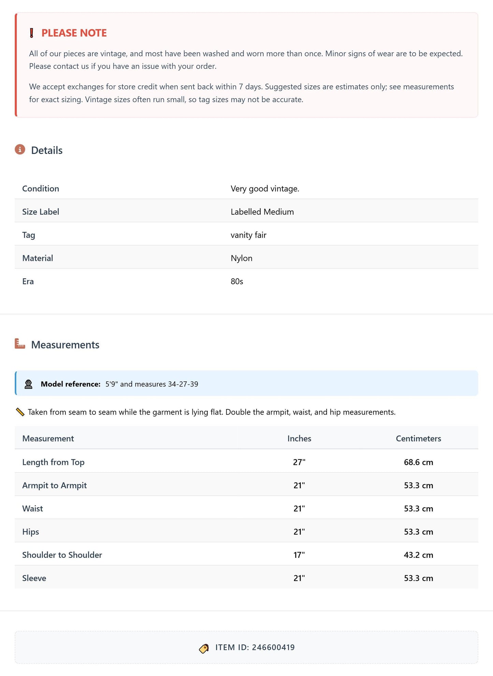Click the Labelled Medium size value
Image resolution: width=493 pixels, height=676 pixels.
point(262,212)
